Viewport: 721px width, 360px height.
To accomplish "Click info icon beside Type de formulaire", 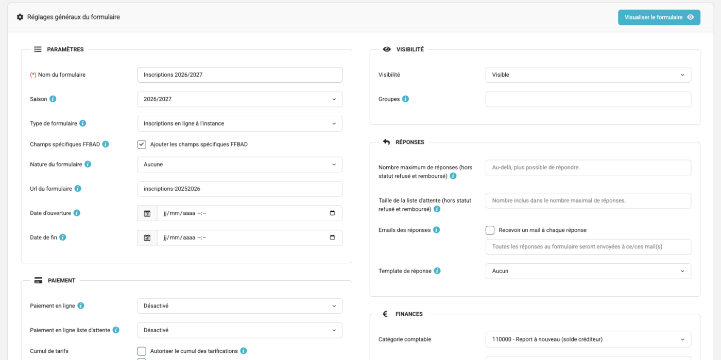I will pos(83,123).
